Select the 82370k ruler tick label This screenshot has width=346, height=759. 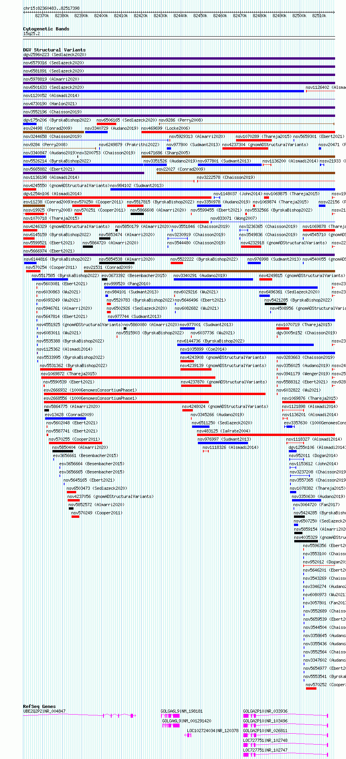point(42,16)
